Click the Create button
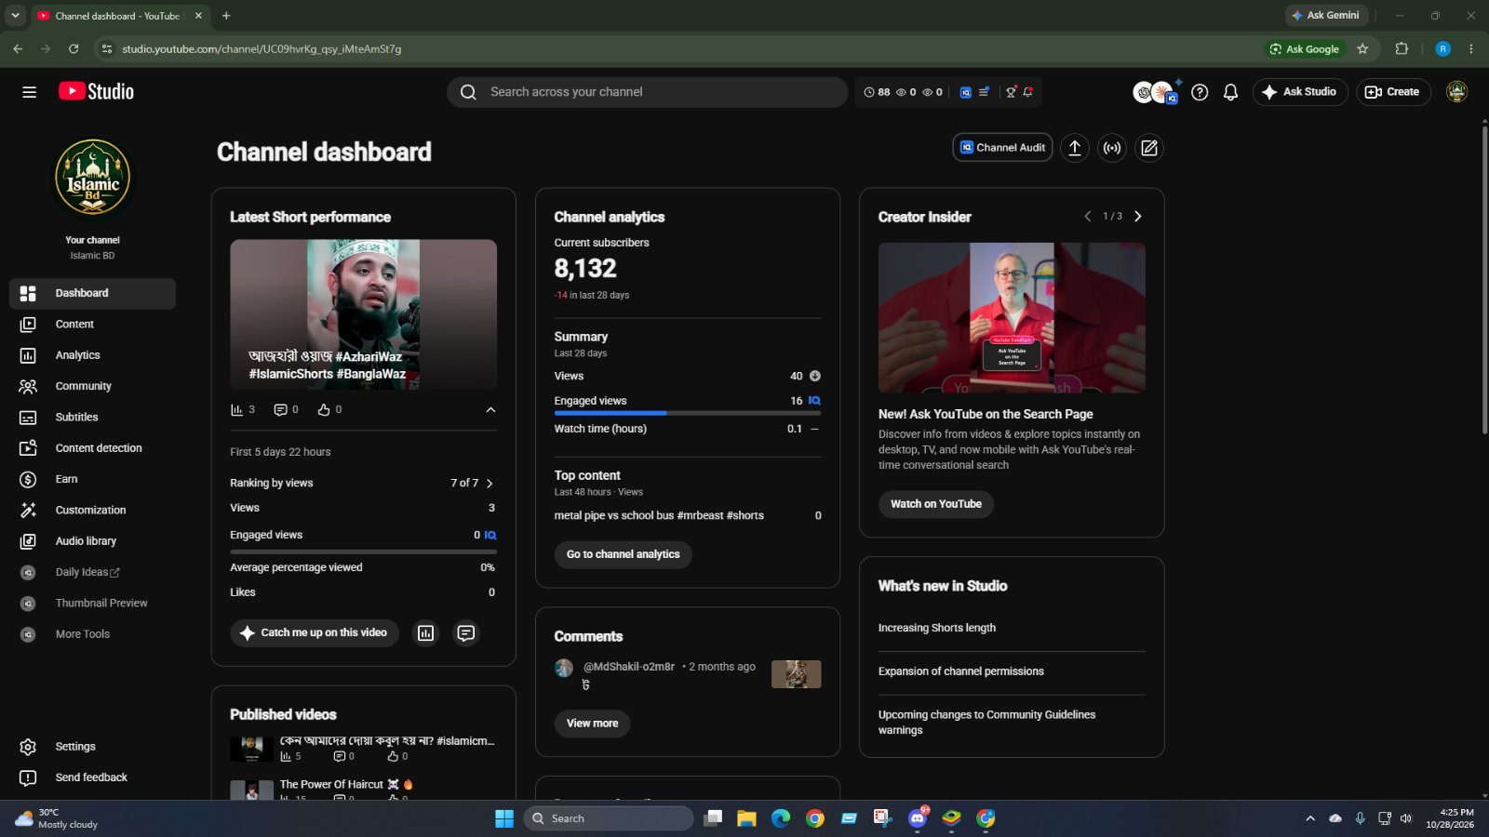Screen dimensions: 1489x837 click(x=1393, y=92)
